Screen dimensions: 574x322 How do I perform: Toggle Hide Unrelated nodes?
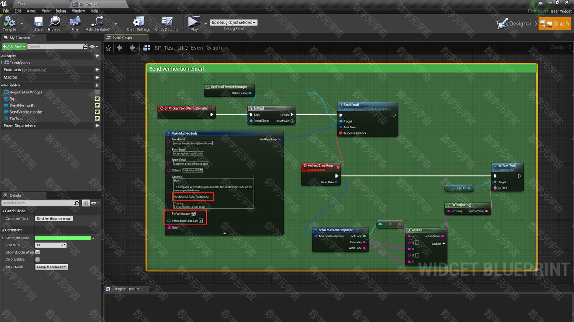point(97,23)
